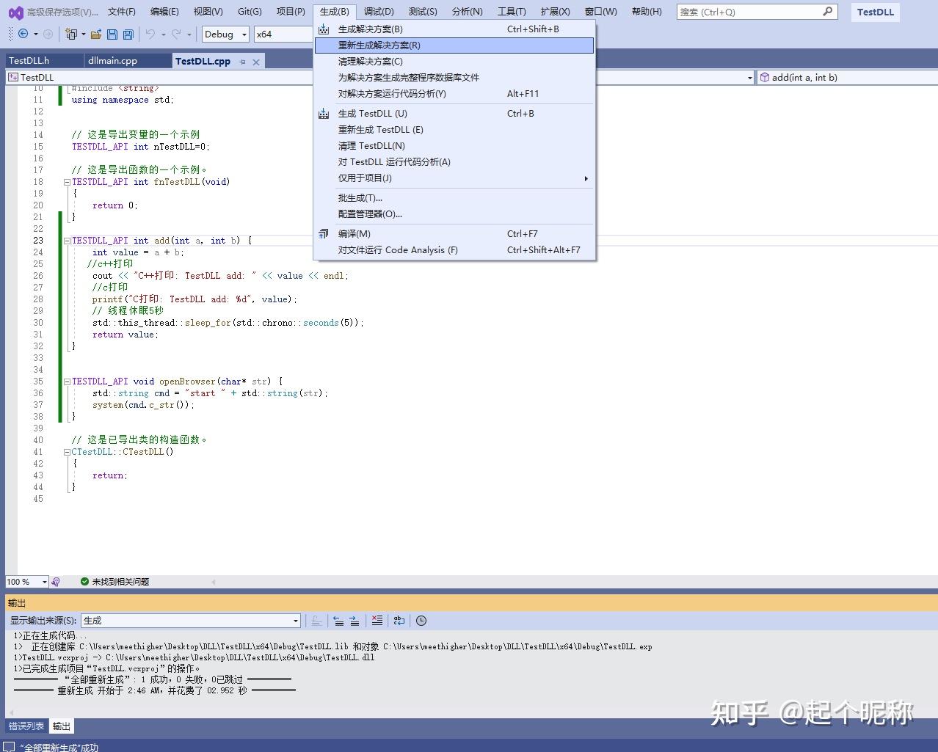938x752 pixels.
Task: Open the 文件(F) menu
Action: [122, 12]
